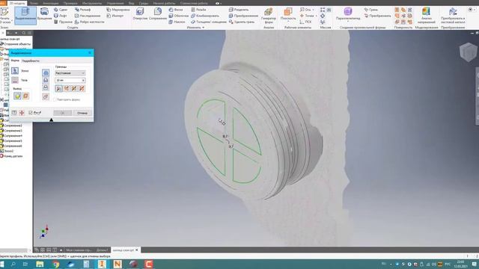Viewport: 479px width, 269px height.
Task: Select the Оболочка (Shell) tool
Action: [x=178, y=16]
